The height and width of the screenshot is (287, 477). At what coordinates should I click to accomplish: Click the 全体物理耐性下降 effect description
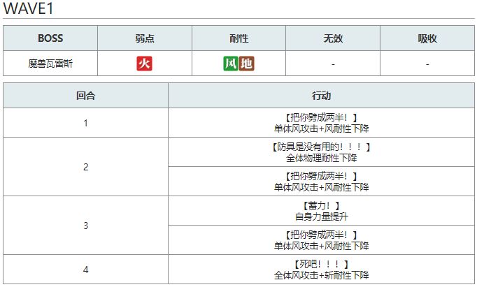(321, 157)
